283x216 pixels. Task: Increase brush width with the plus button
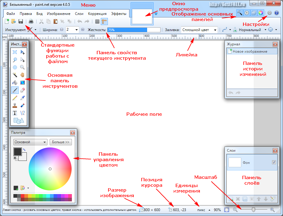click(83, 30)
